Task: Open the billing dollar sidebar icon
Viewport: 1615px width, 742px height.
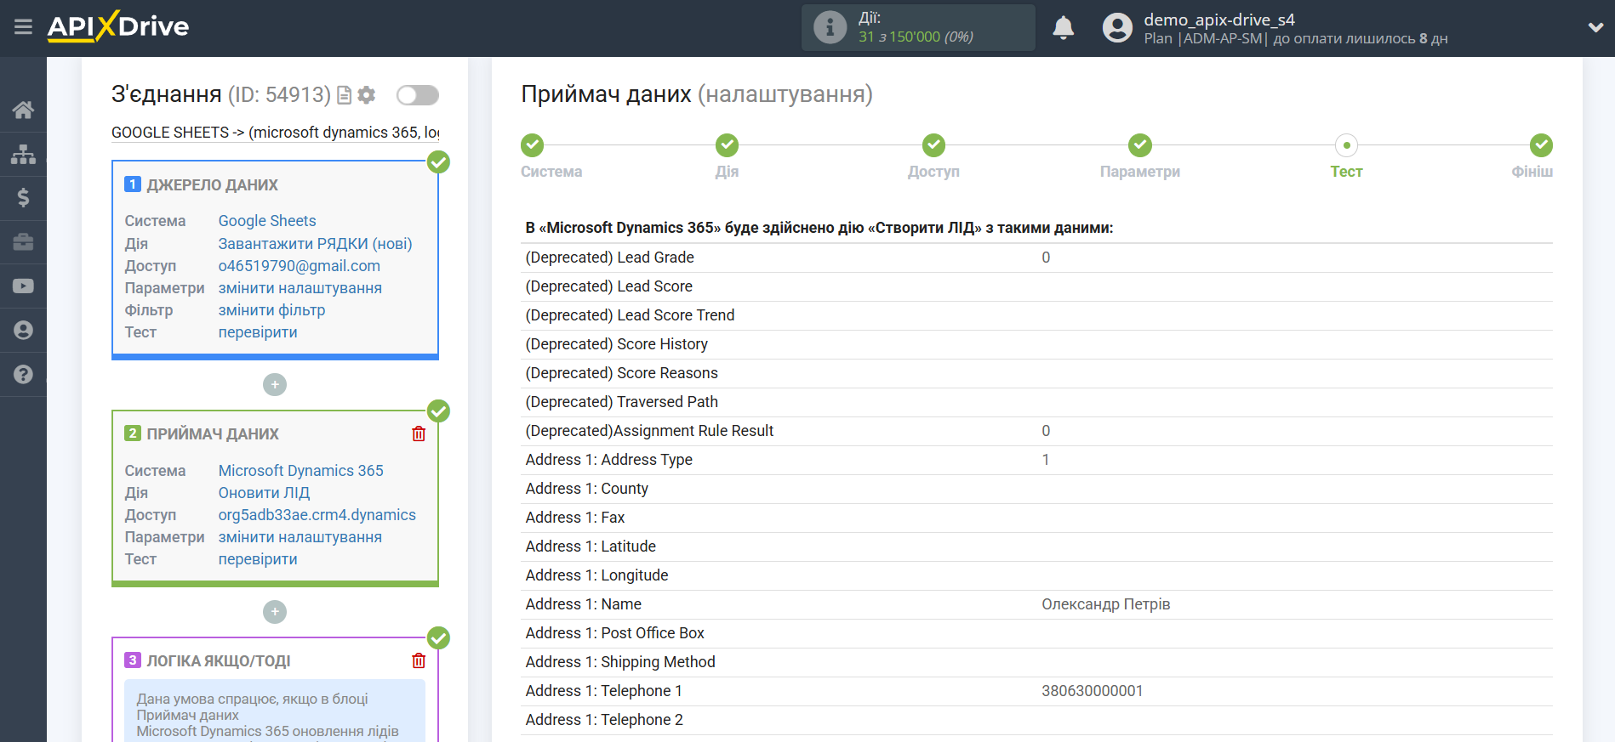Action: coord(23,198)
